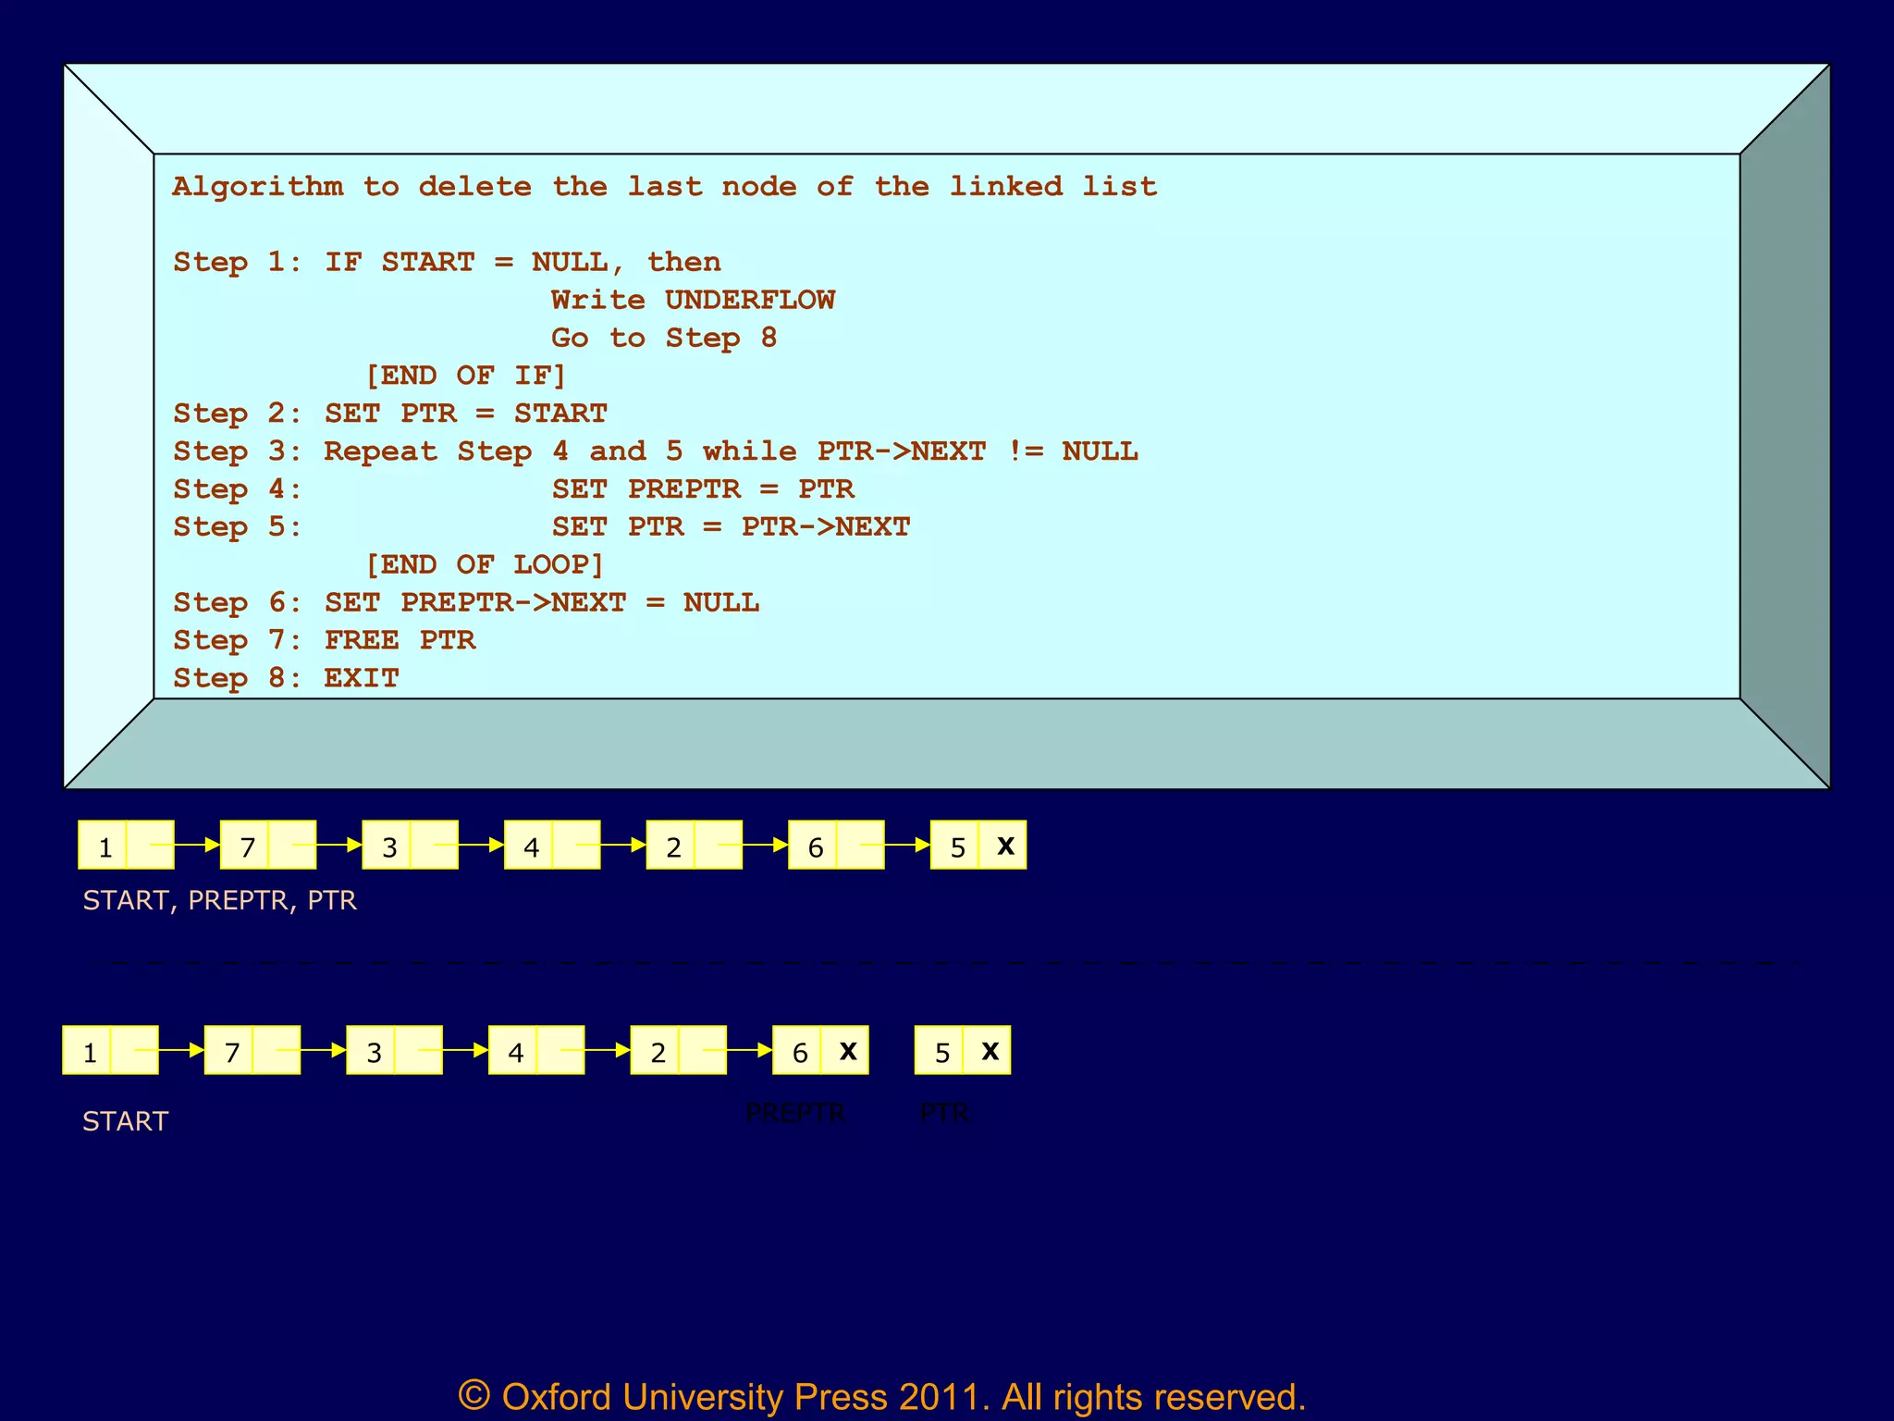Click the Step 3 Repeat while line
Screen dimensions: 1894x1421
[655, 451]
